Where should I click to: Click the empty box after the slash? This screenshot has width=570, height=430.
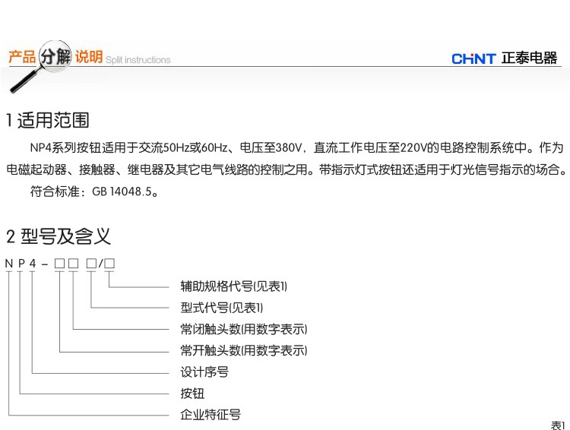tap(109, 264)
